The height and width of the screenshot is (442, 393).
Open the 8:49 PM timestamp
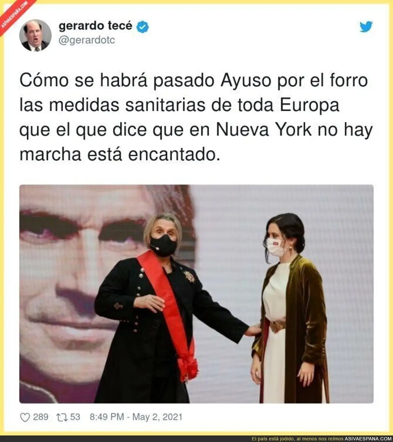pyautogui.click(x=107, y=417)
